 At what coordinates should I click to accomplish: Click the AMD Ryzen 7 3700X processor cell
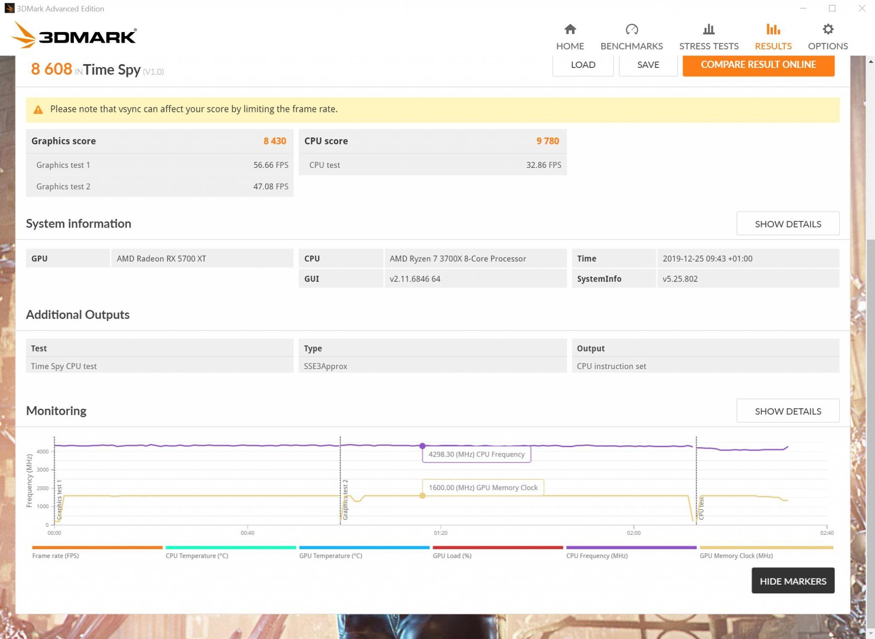coord(476,258)
